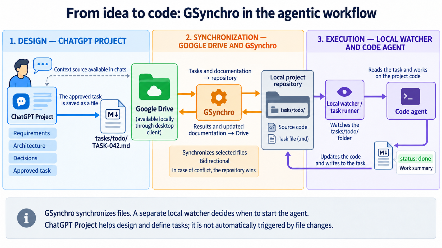Click the info circle icon in bottom note
This screenshot has width=442, height=248.
point(26,218)
